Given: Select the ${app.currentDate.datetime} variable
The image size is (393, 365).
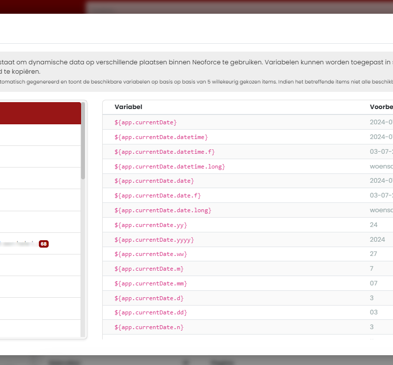Looking at the screenshot, I should coord(161,137).
